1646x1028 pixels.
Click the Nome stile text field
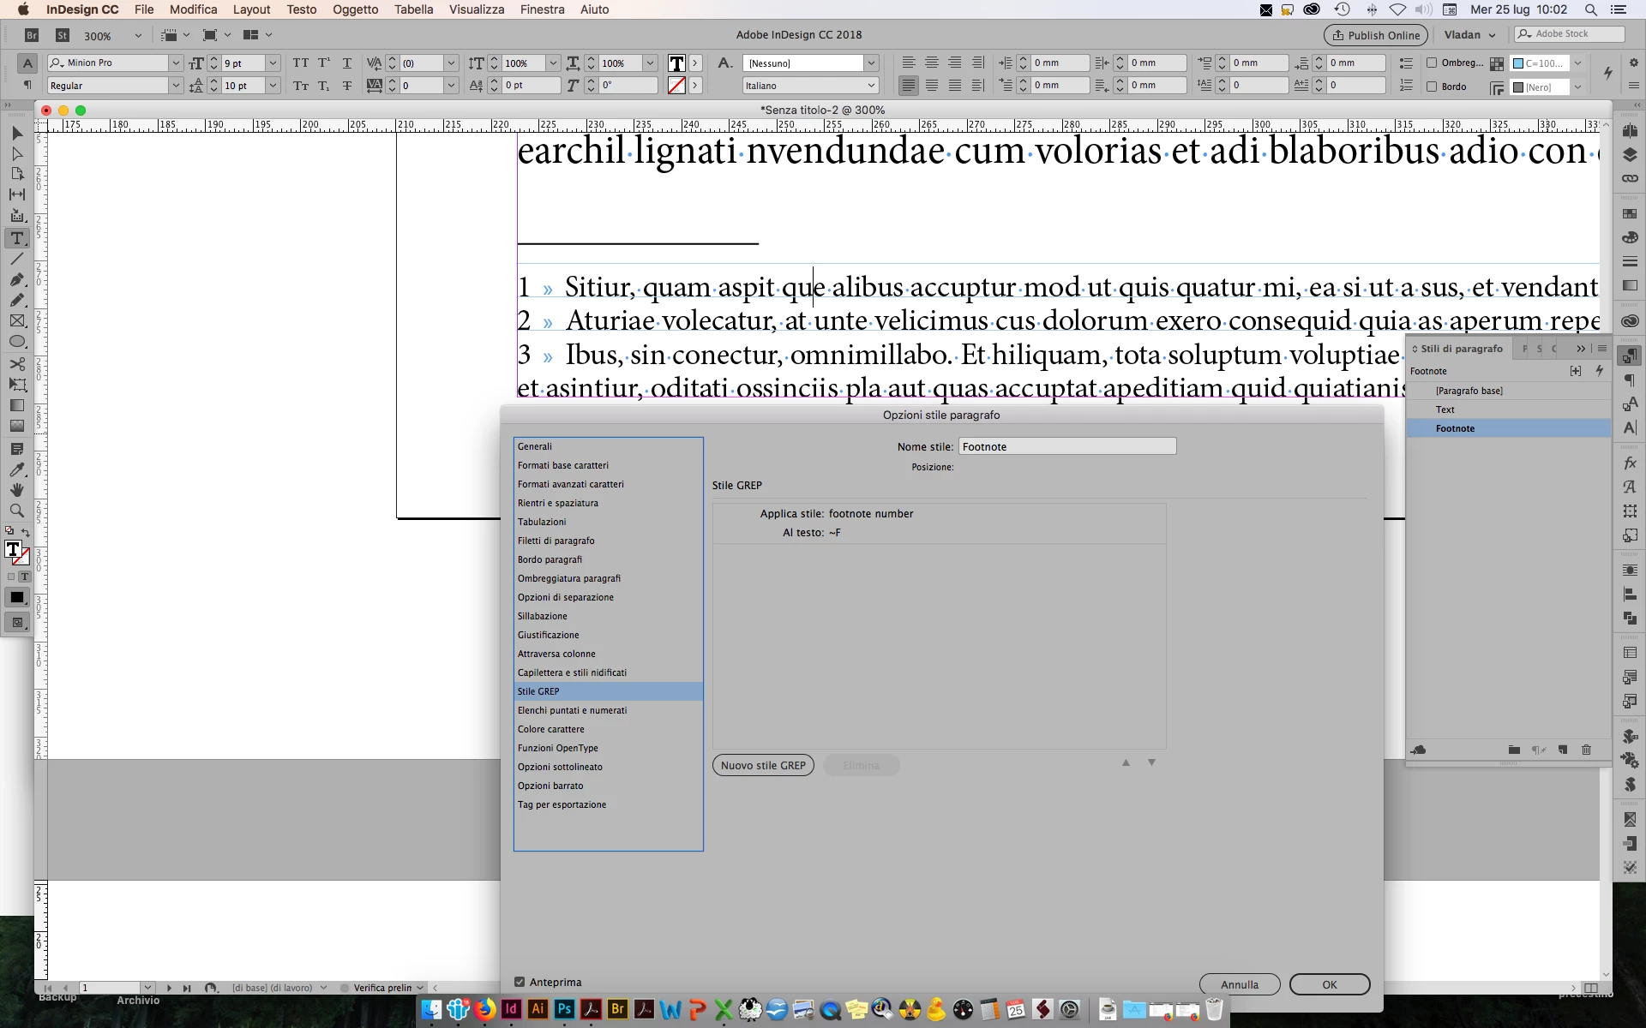pyautogui.click(x=1066, y=446)
